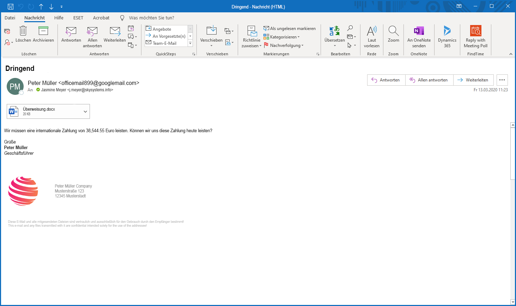Viewport: 516px width, 306px height.
Task: Open the Markierungen dialog launcher
Action: pos(318,54)
